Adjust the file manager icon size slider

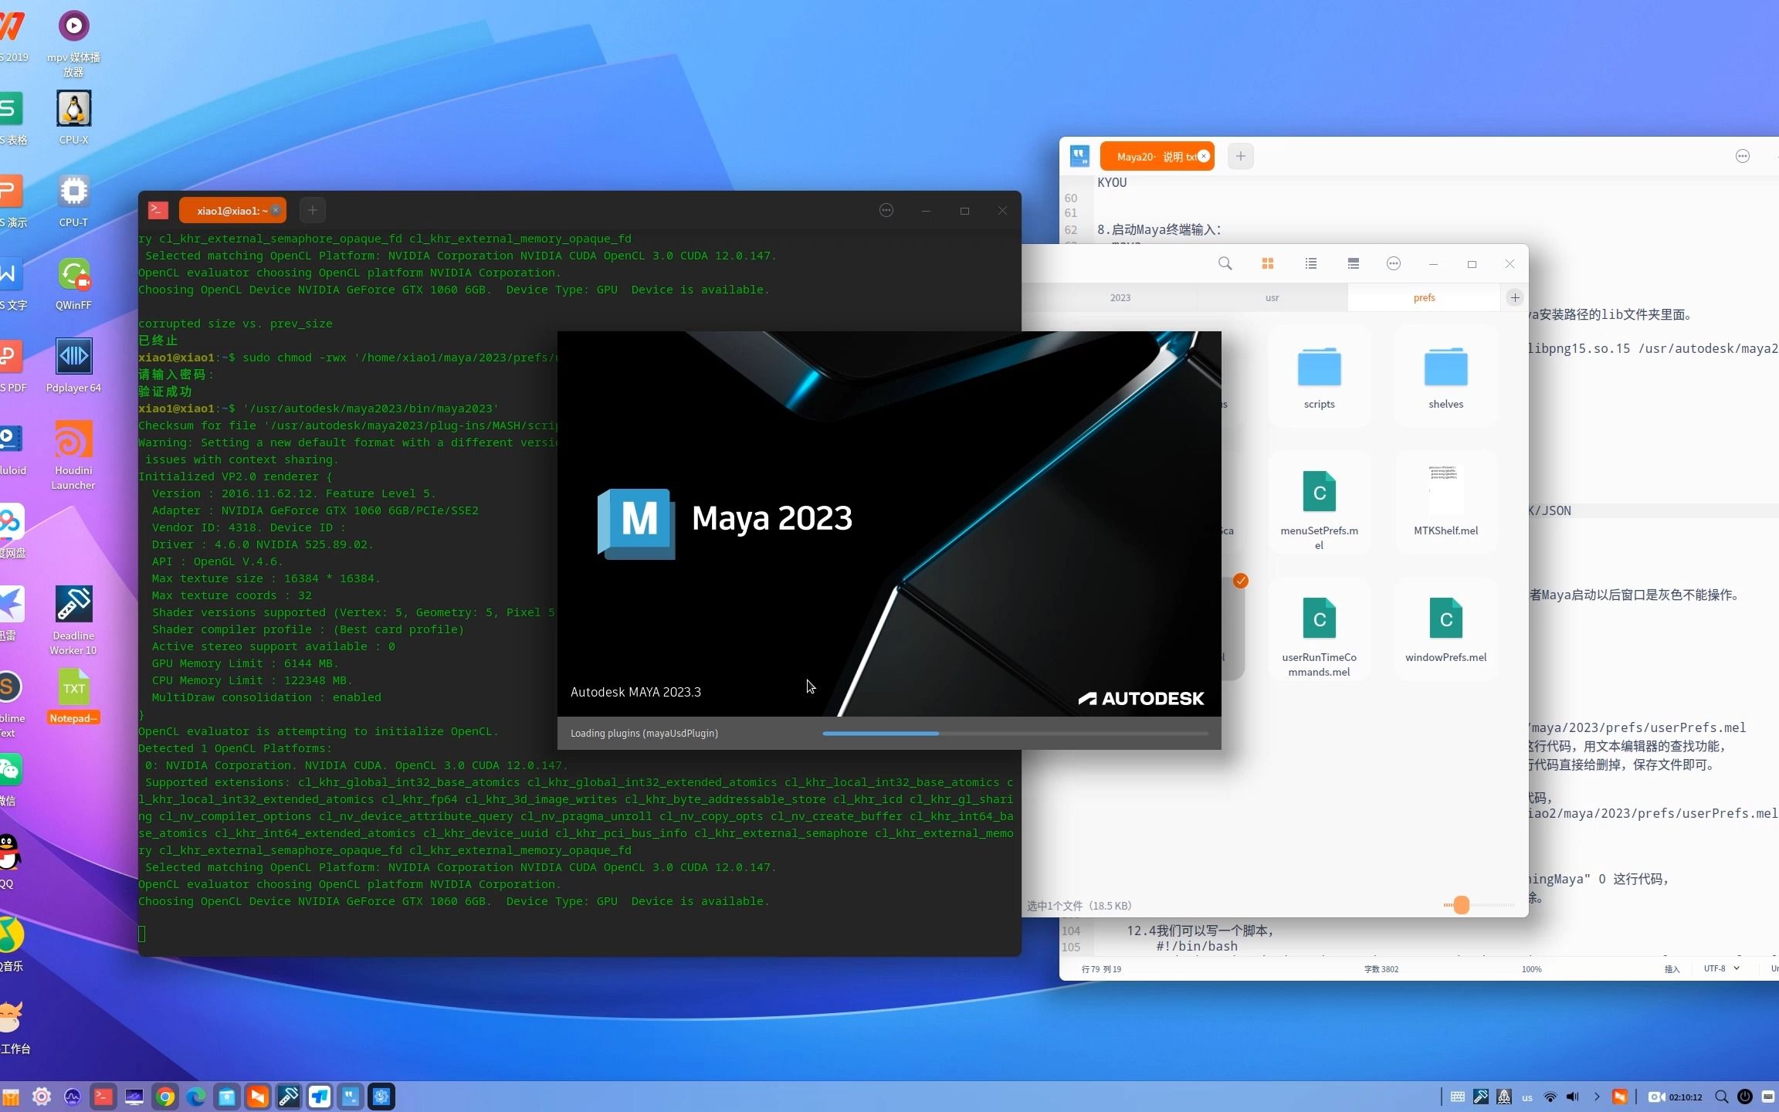click(x=1461, y=905)
